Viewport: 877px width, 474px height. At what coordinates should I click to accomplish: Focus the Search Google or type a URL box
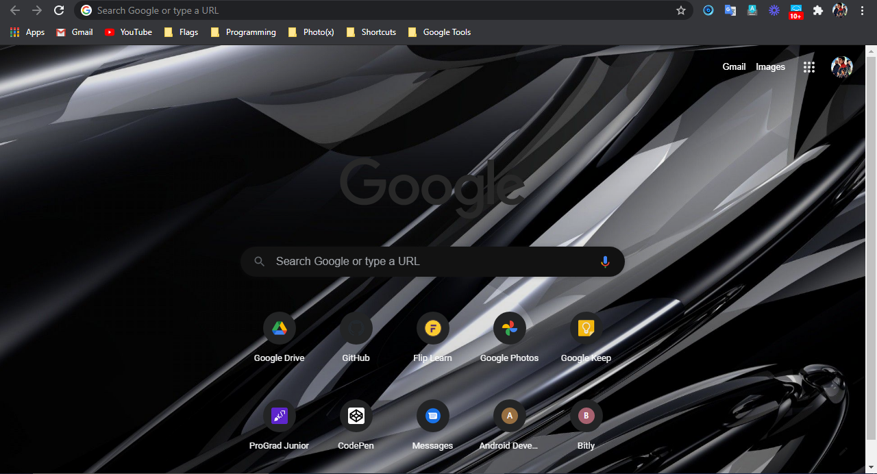(432, 262)
